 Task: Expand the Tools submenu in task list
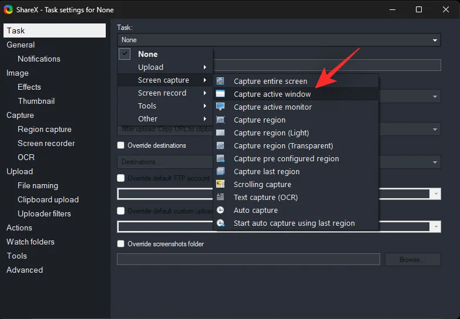click(164, 106)
